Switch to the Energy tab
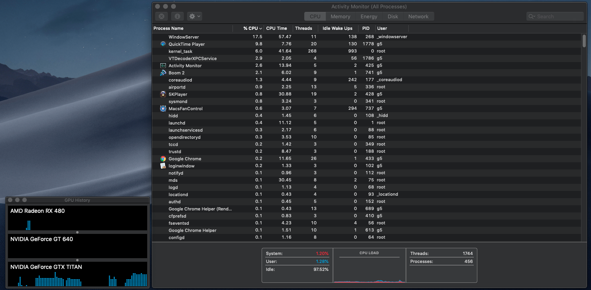This screenshot has width=591, height=290. pos(369,16)
